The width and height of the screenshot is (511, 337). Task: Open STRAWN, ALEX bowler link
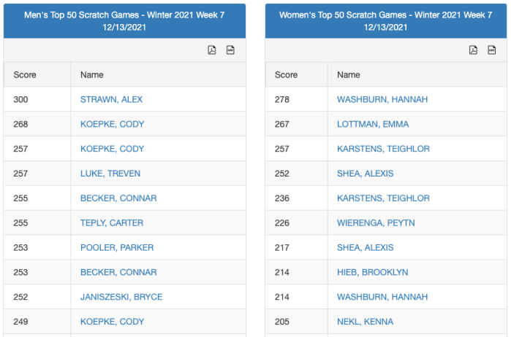112,99
